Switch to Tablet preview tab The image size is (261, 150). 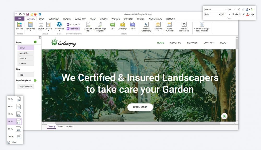pyautogui.click(x=60, y=126)
